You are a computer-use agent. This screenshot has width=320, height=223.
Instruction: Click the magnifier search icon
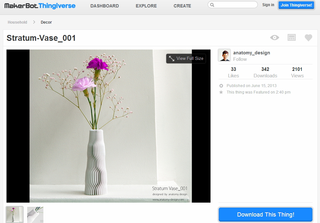212,5
